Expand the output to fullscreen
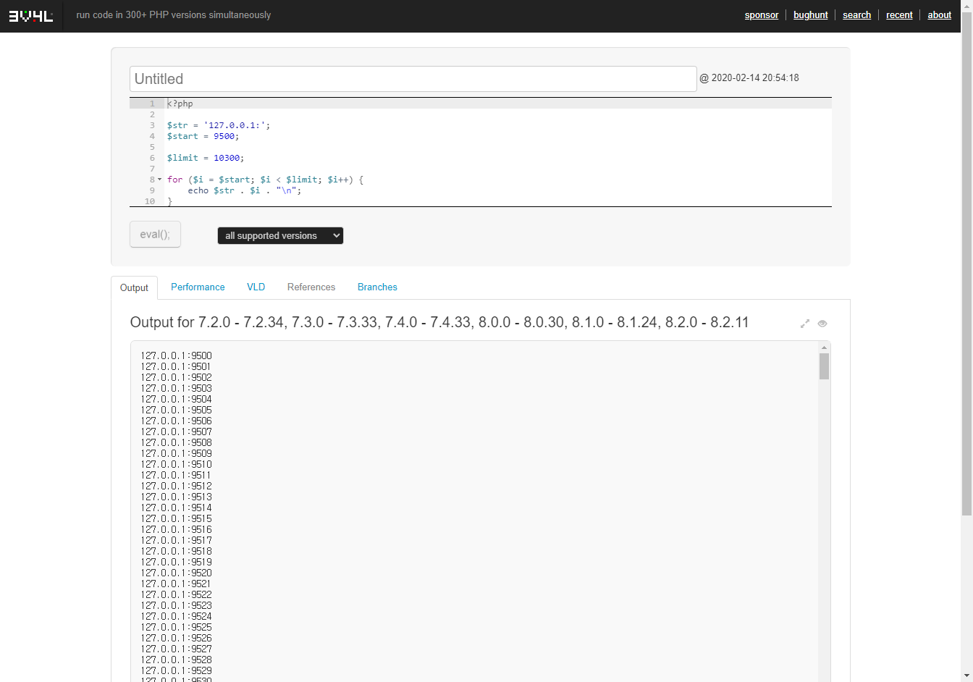This screenshot has height=682, width=973. coord(804,324)
